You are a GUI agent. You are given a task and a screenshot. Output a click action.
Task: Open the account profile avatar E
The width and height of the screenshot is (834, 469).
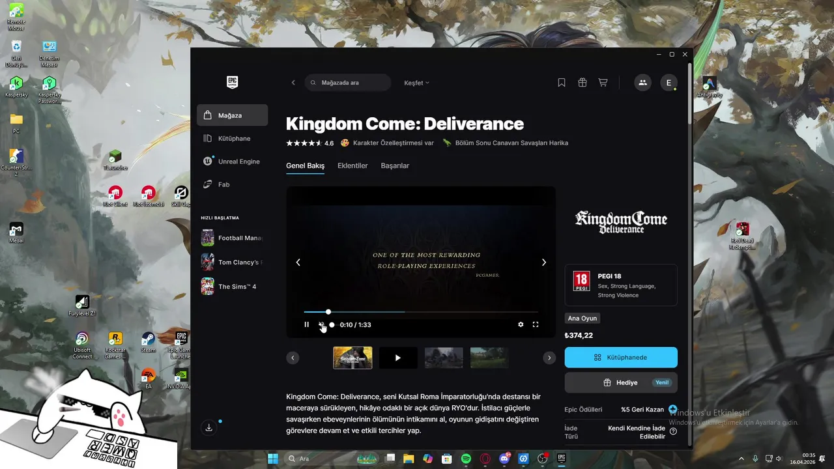point(669,83)
